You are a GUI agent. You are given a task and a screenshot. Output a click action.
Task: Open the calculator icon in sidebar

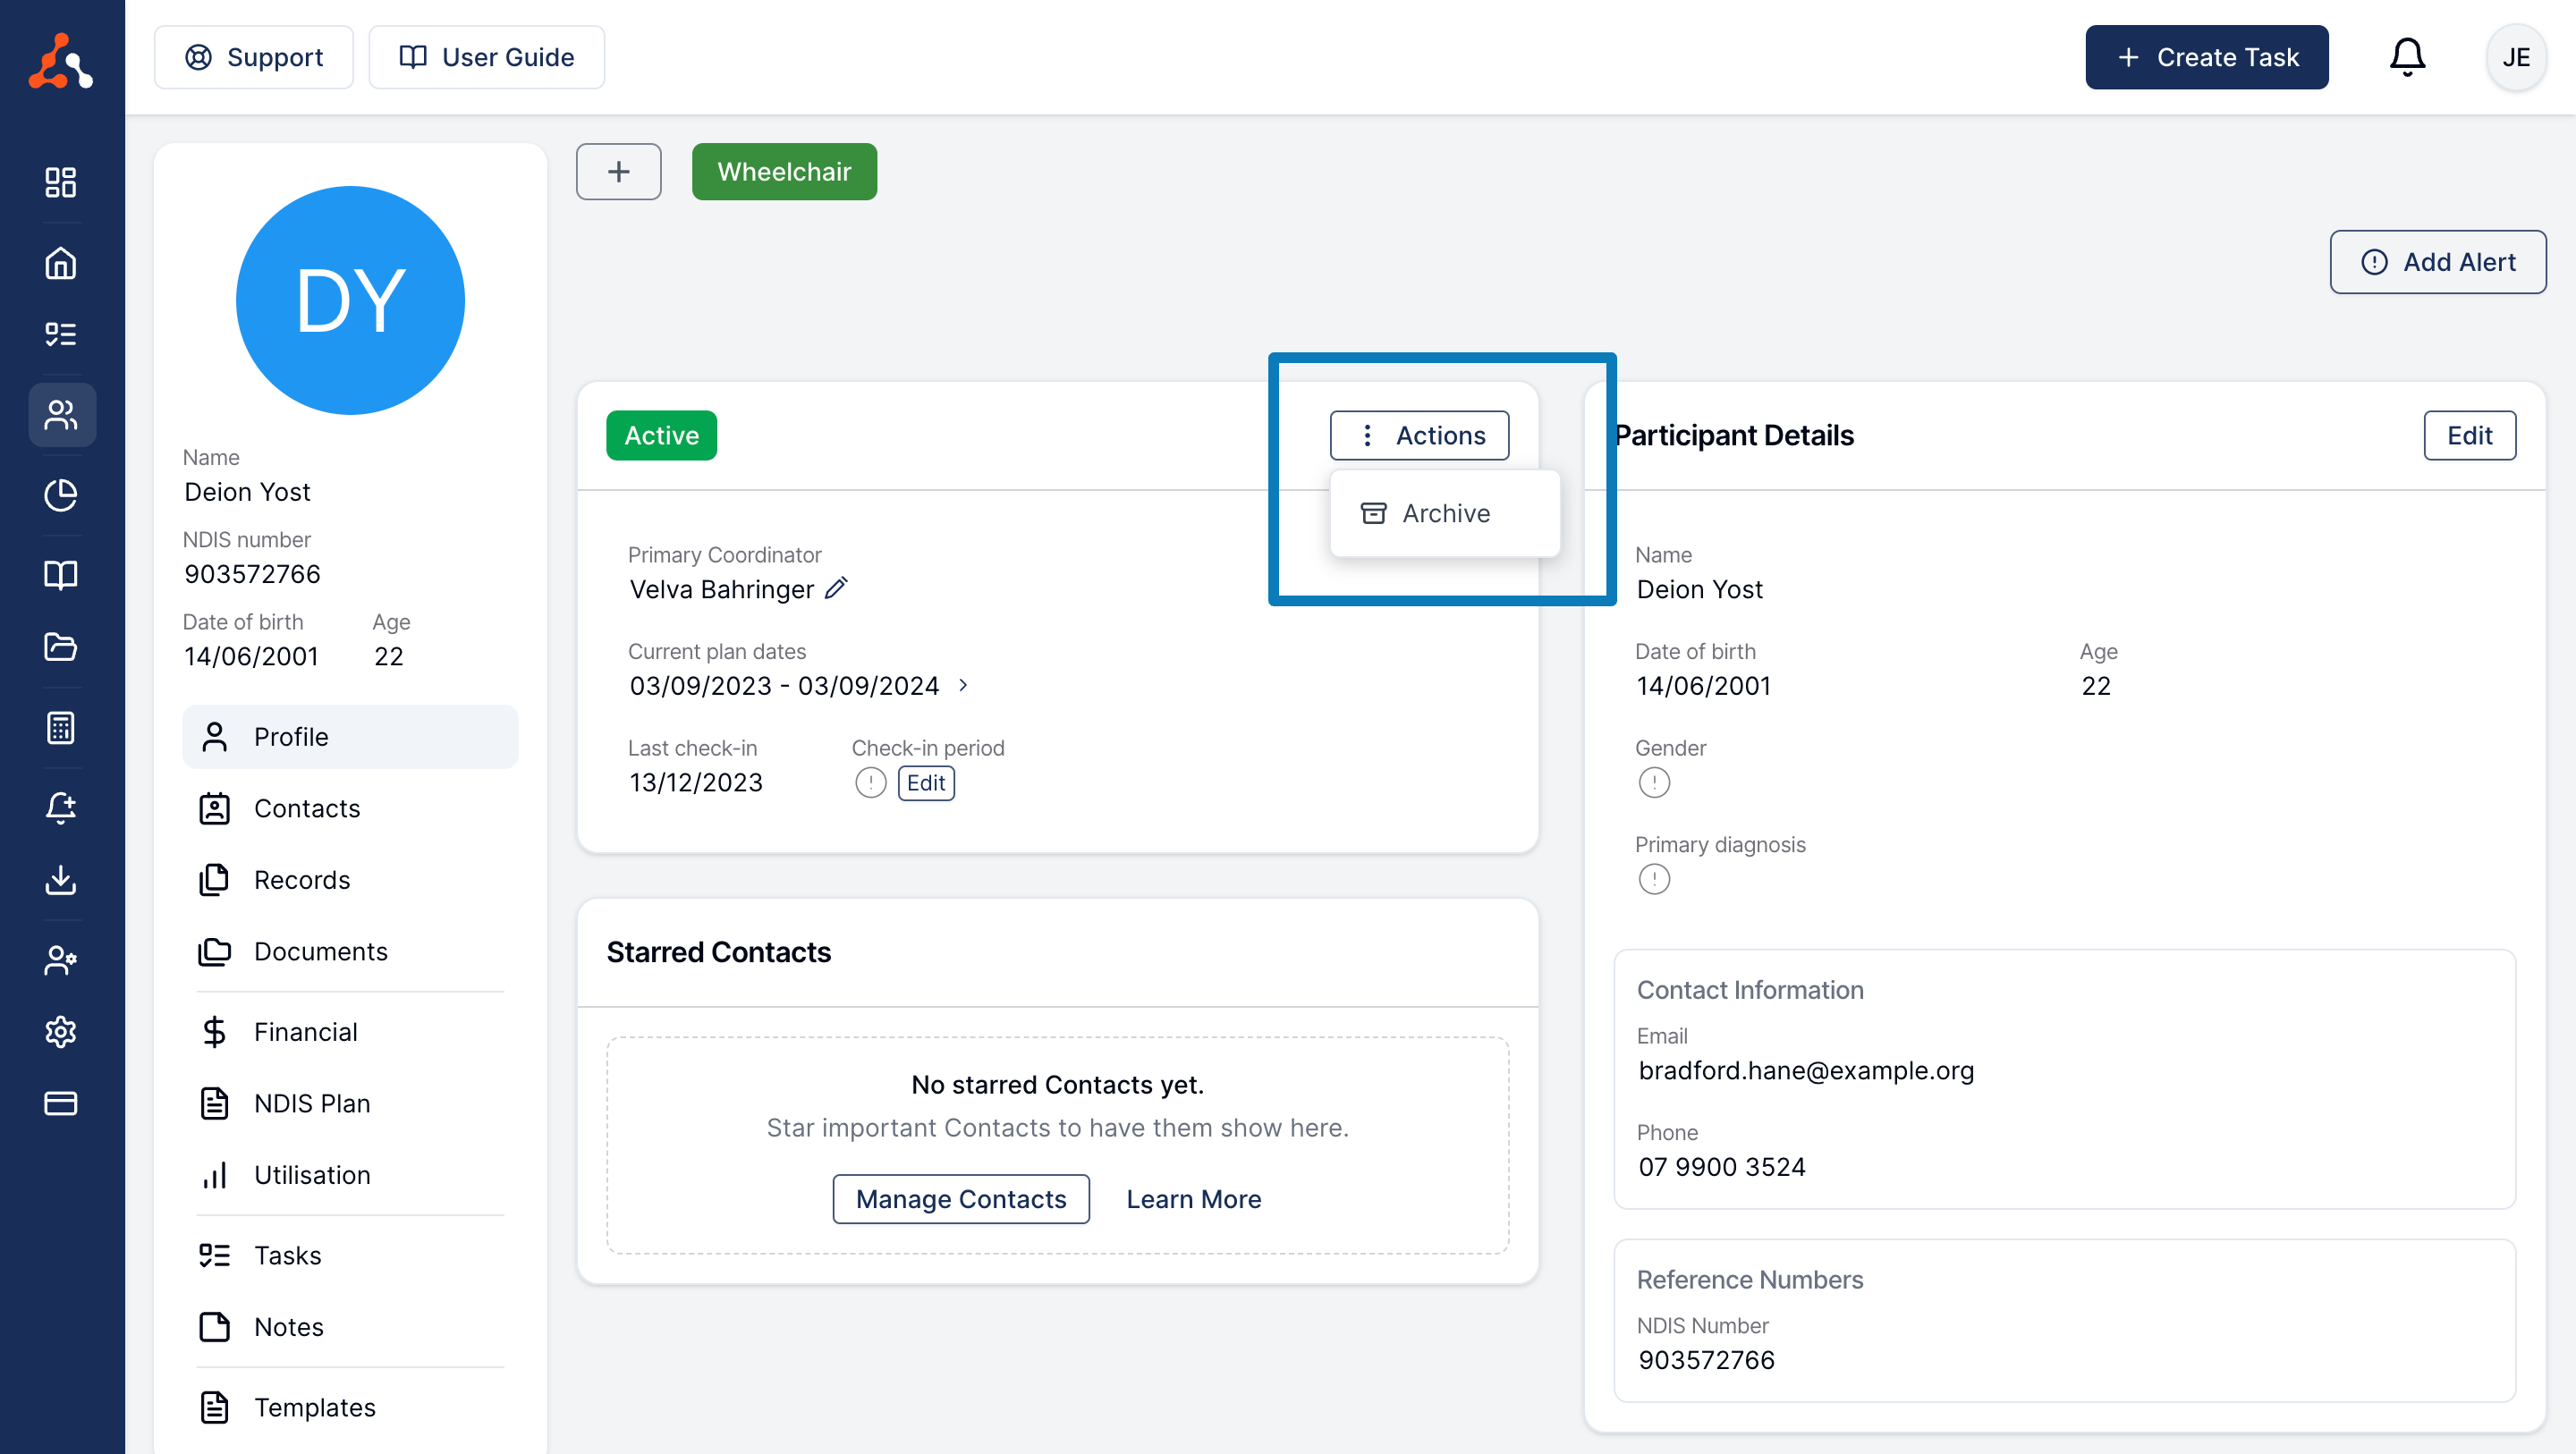(x=61, y=727)
